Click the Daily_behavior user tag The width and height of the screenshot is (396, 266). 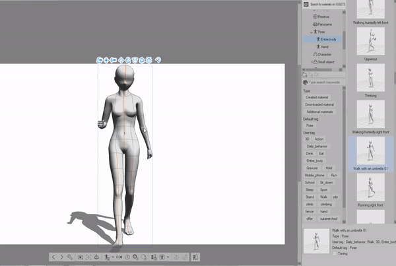pyautogui.click(x=317, y=147)
